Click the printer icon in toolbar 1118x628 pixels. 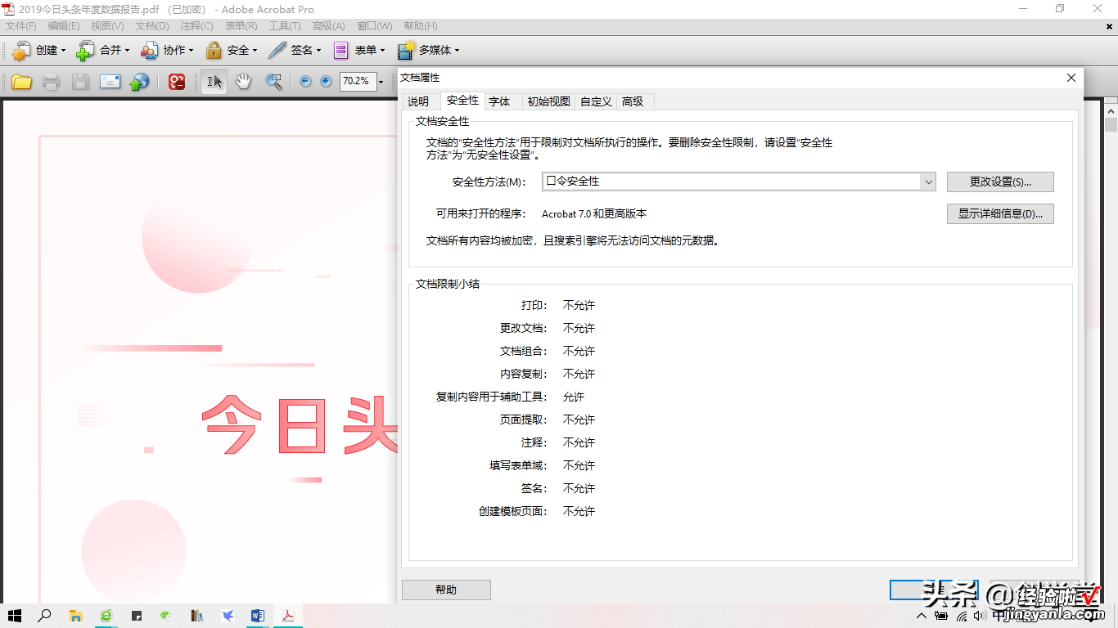click(x=51, y=82)
